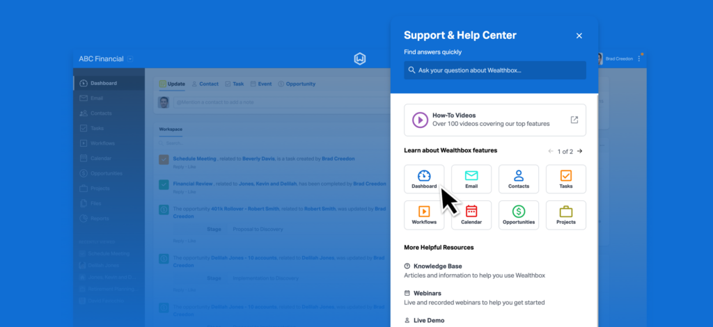Switch to the Opportunity tab

(297, 84)
